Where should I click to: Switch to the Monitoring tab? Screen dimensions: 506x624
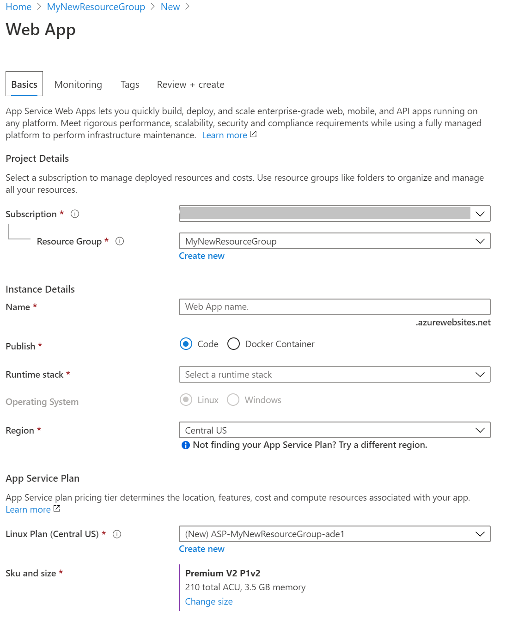click(x=78, y=84)
